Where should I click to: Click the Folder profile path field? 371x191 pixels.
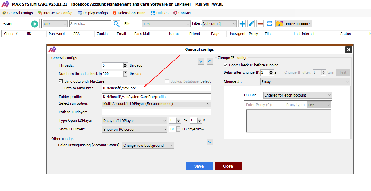[157, 97]
